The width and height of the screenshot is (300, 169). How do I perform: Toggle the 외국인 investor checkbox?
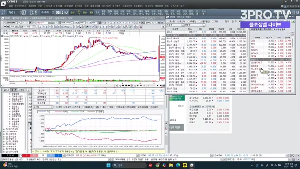tap(65, 107)
